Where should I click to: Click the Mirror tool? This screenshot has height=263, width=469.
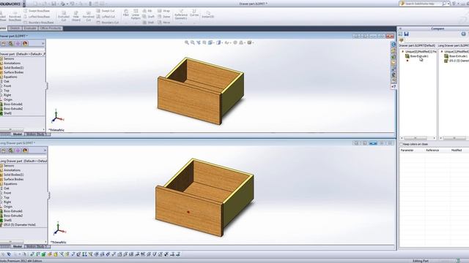164,23
